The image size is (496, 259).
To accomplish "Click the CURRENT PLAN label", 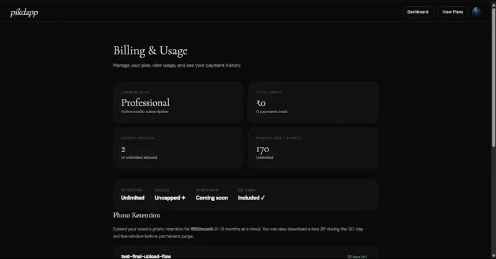I will pos(135,92).
